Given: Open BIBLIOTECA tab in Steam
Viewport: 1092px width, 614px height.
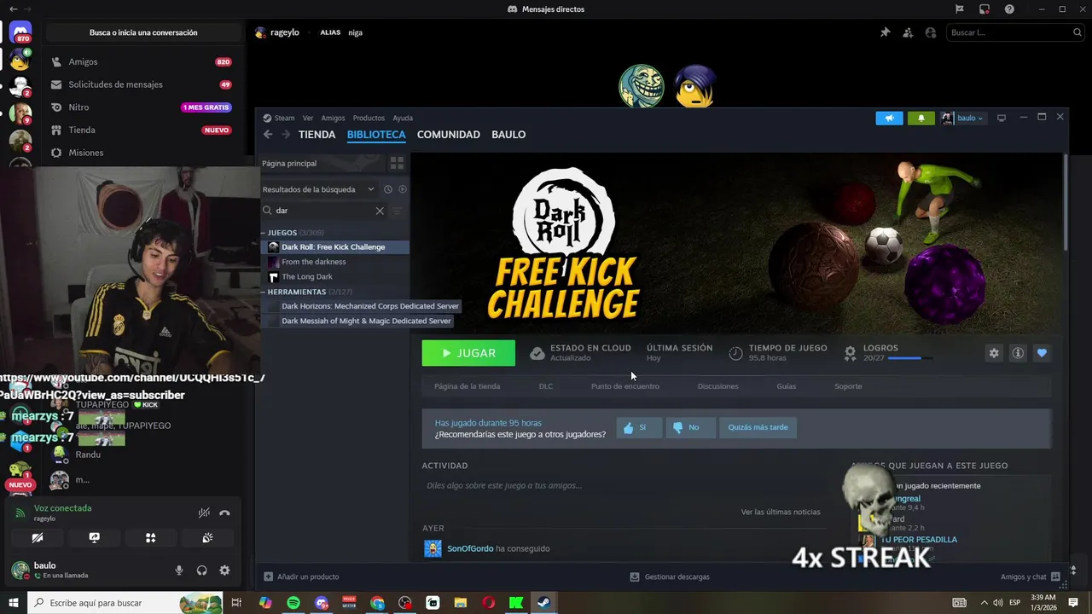Looking at the screenshot, I should (376, 135).
